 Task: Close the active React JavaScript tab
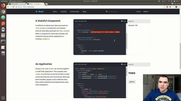tap(43, 4)
